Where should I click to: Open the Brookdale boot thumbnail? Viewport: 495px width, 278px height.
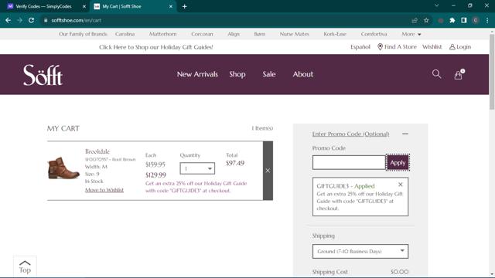coord(63,168)
